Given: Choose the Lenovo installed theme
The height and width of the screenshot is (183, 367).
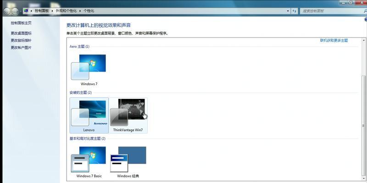Looking at the screenshot, I should point(89,116).
